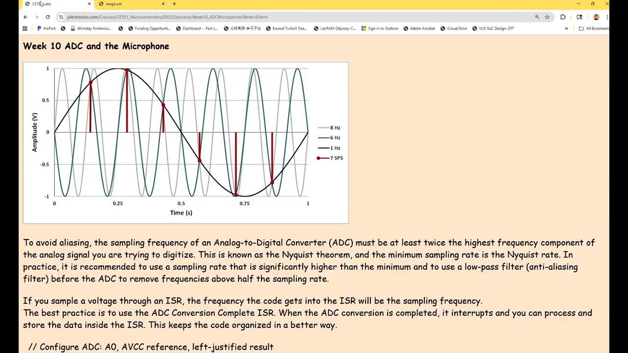The image size is (628, 353).
Task: Open the zoom magnifier icon in address bar
Action: click(x=537, y=17)
